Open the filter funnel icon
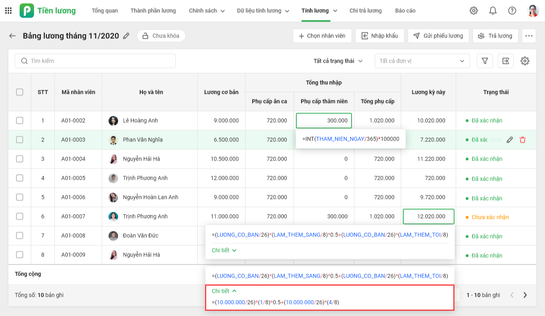 tap(485, 61)
